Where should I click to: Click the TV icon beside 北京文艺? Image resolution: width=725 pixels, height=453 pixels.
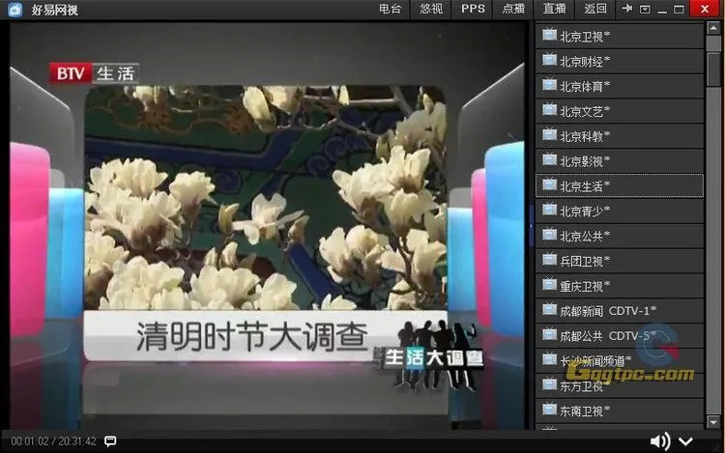549,109
